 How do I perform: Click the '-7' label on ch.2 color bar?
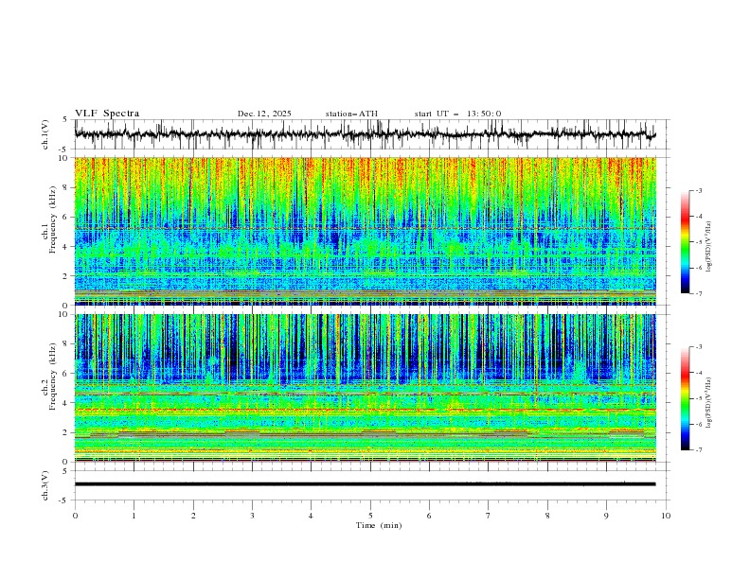(698, 450)
